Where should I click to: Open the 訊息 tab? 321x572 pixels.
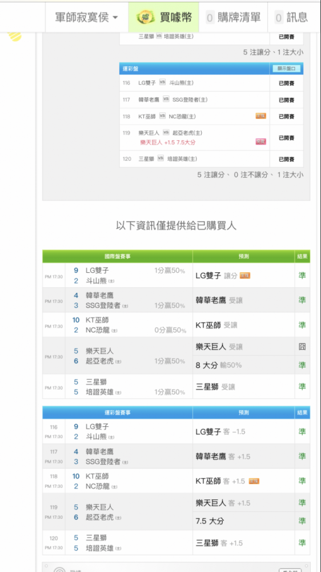pos(292,17)
